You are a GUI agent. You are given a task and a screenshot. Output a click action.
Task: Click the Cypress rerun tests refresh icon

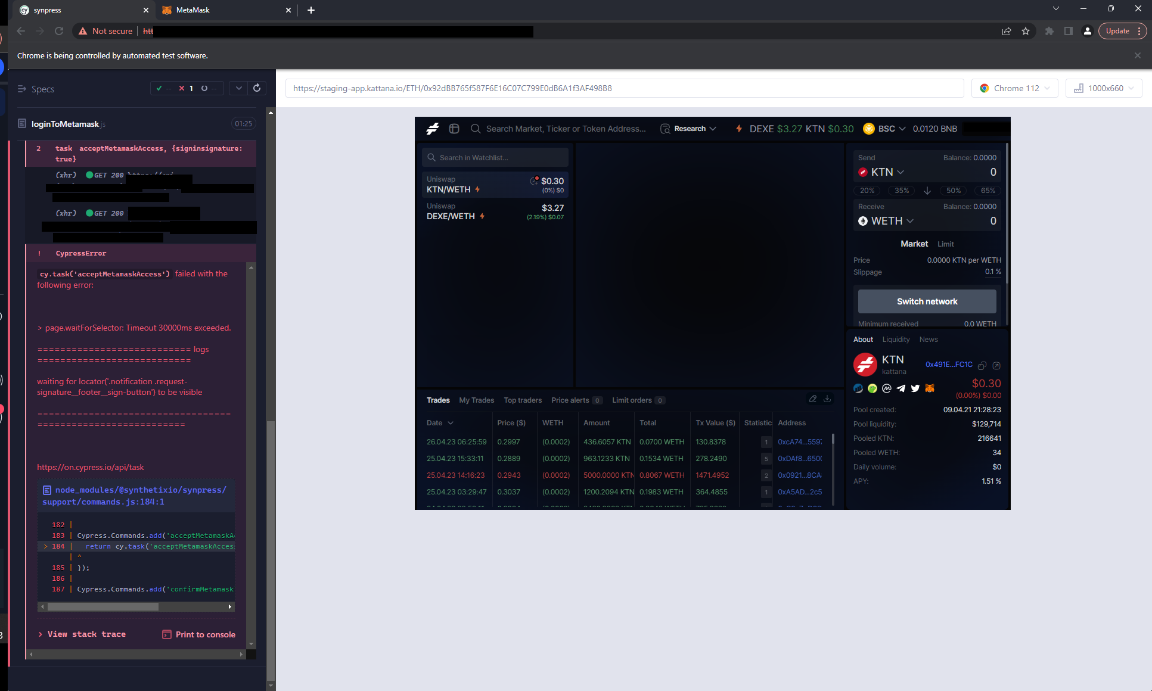point(257,88)
